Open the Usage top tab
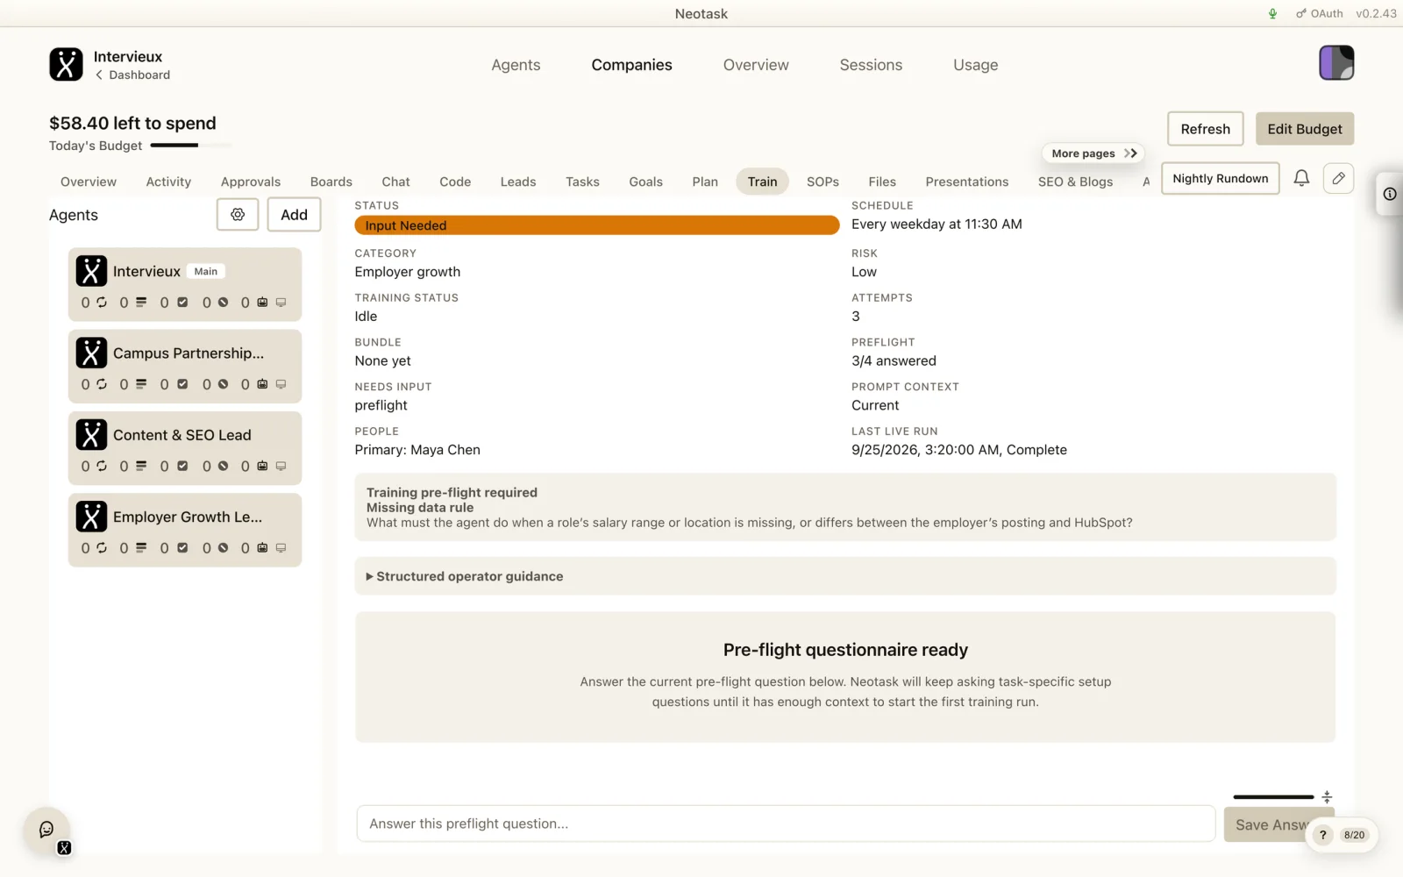 click(x=975, y=65)
